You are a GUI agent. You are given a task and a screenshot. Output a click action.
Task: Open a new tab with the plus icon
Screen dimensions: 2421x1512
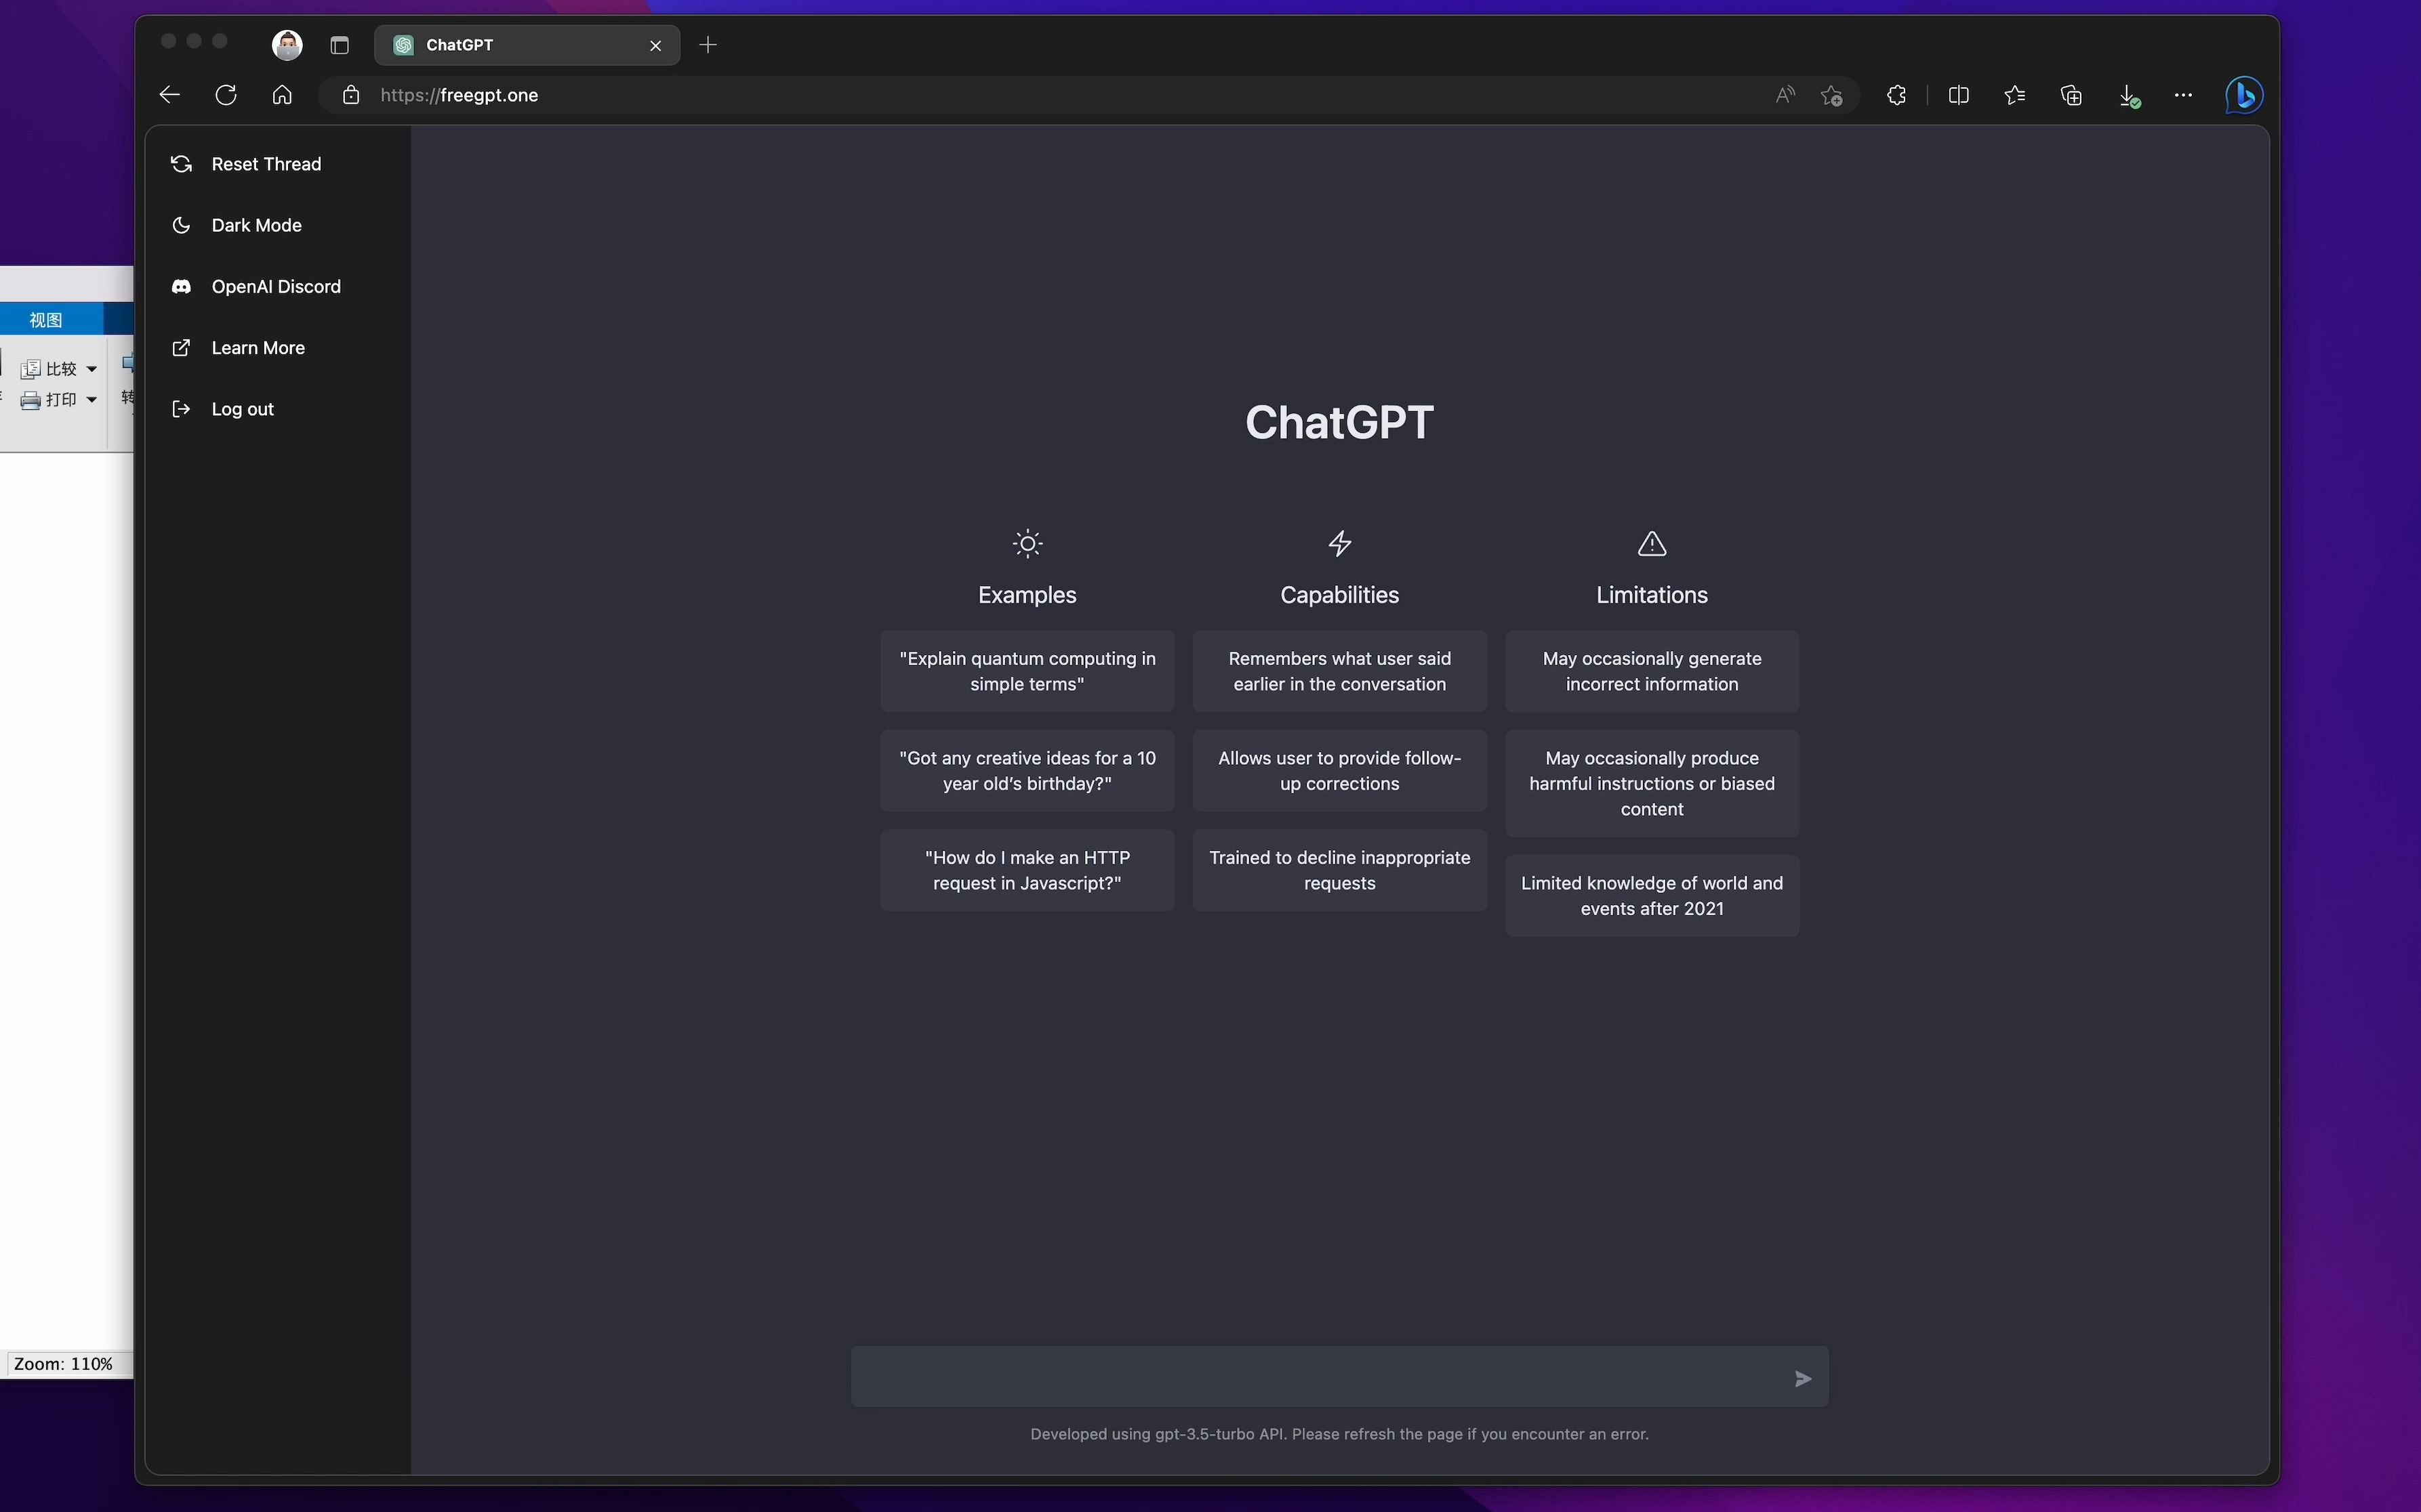pos(708,45)
